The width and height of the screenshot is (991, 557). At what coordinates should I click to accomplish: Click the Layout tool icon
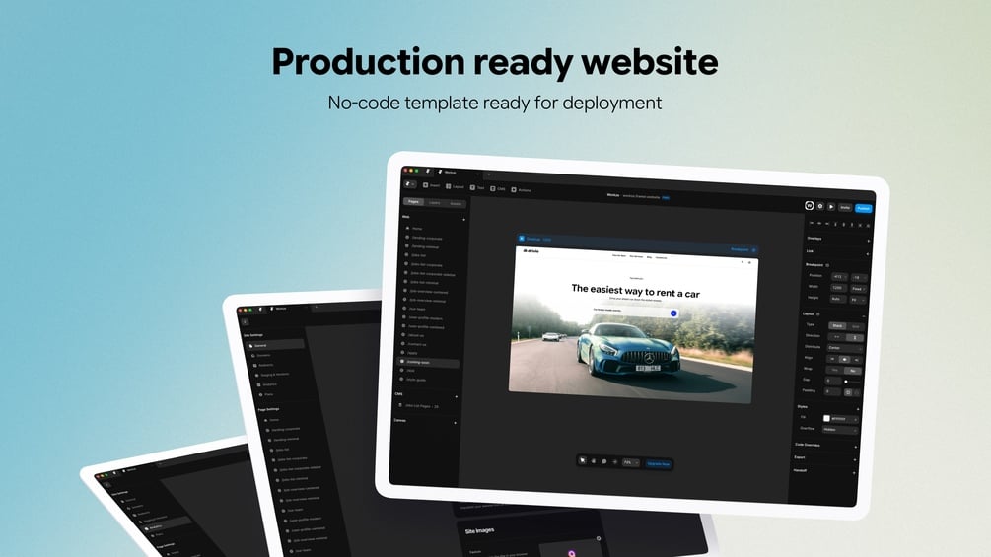[x=448, y=186]
